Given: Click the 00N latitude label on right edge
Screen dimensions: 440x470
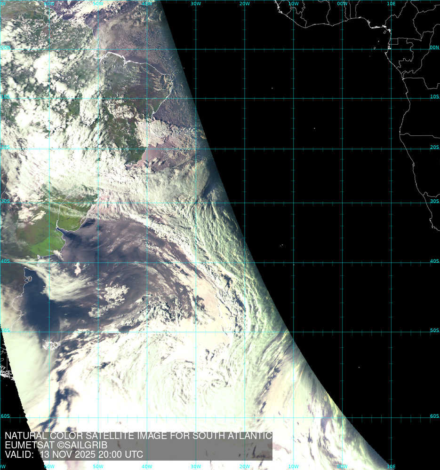Looking at the screenshot, I should [434, 47].
